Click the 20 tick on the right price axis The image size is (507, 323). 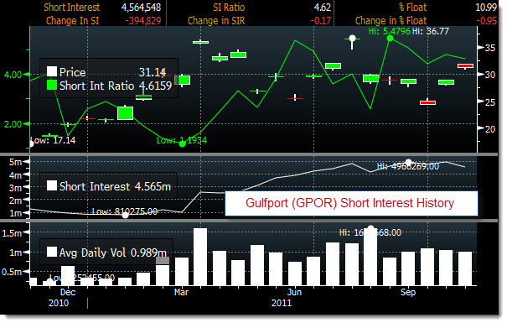click(x=490, y=129)
